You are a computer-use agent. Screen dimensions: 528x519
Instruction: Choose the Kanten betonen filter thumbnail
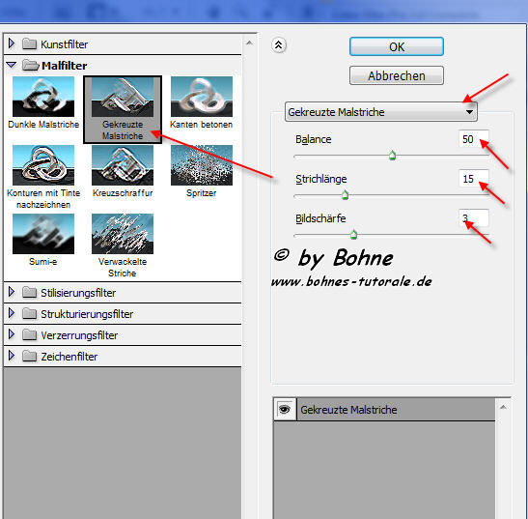pos(202,97)
